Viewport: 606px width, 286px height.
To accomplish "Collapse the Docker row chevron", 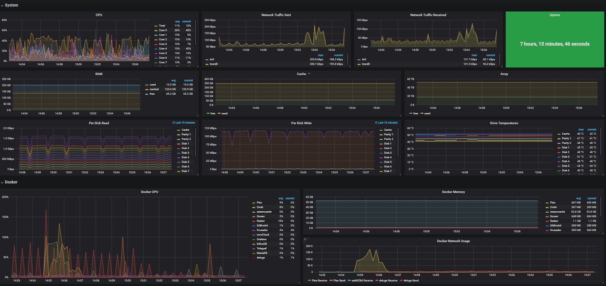I will pos(2,182).
